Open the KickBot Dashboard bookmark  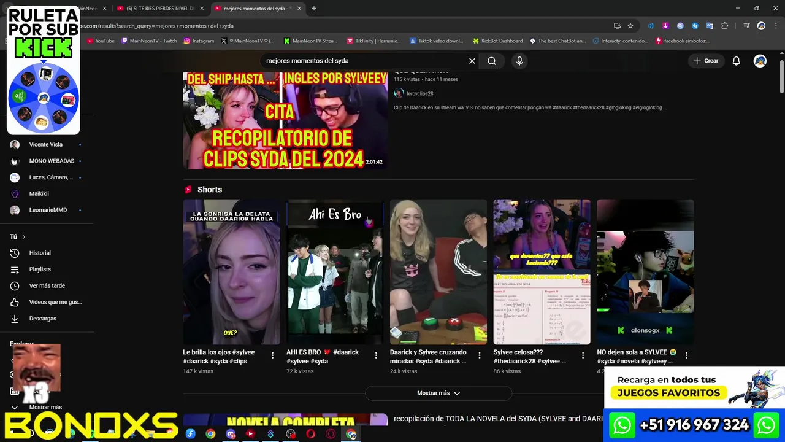click(x=497, y=41)
